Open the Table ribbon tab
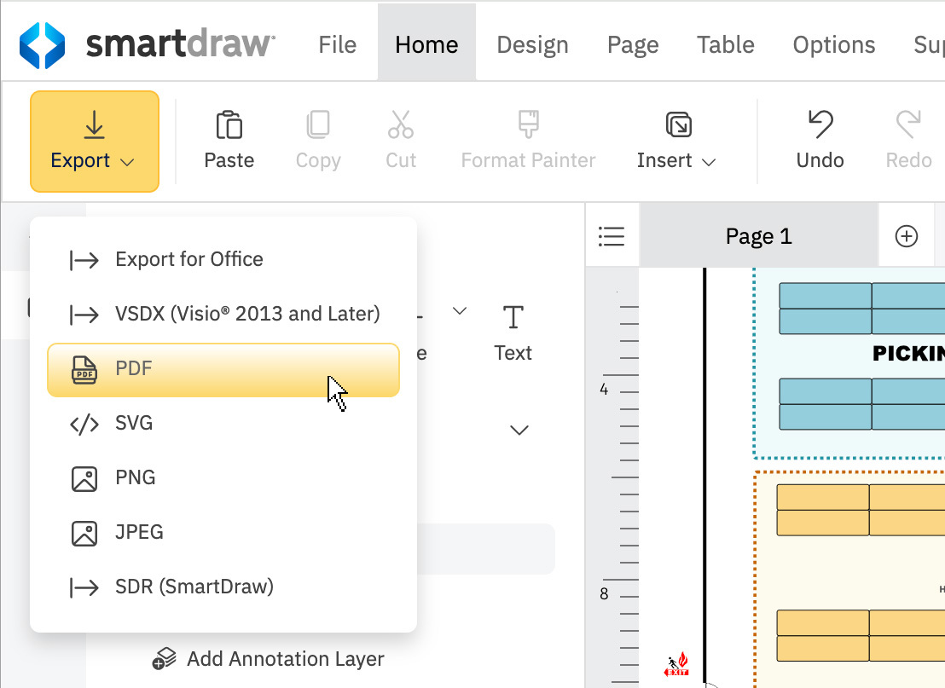This screenshot has width=945, height=688. (726, 45)
